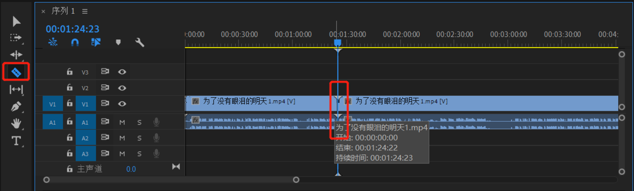This screenshot has height=191, width=634.
Task: Toggle lock on track A2
Action: pos(70,138)
